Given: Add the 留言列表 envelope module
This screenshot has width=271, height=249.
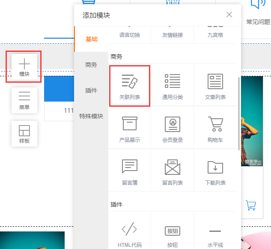Looking at the screenshot, I should tap(173, 171).
